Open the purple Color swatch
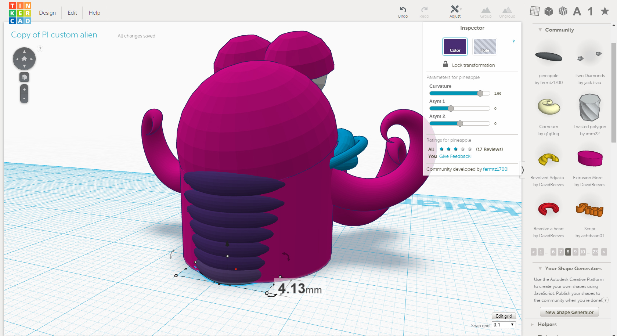This screenshot has width=617, height=336. pyautogui.click(x=455, y=47)
